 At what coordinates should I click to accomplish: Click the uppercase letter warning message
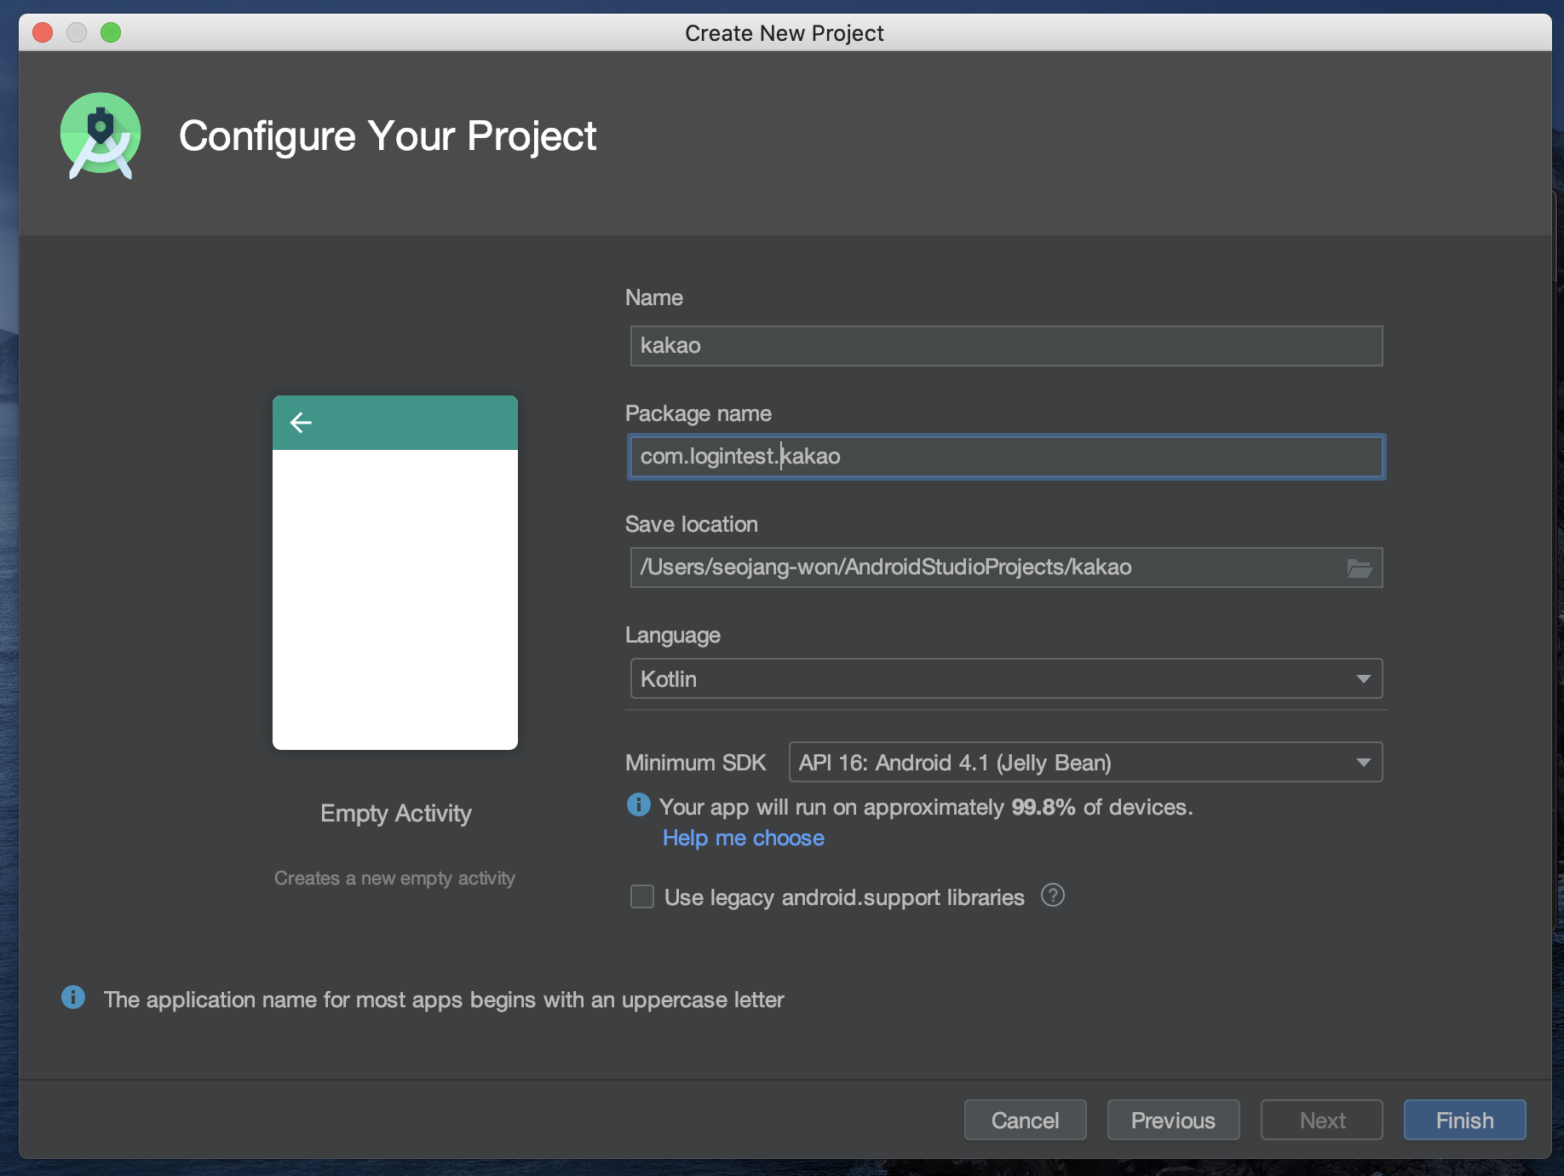[444, 1000]
